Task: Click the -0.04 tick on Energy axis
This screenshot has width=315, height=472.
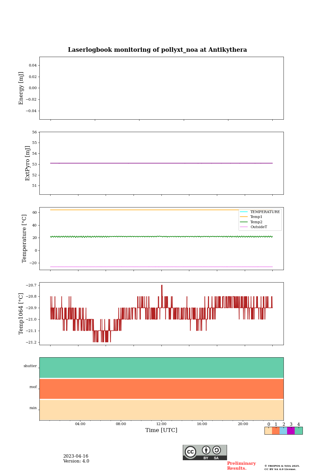Action: [31, 111]
